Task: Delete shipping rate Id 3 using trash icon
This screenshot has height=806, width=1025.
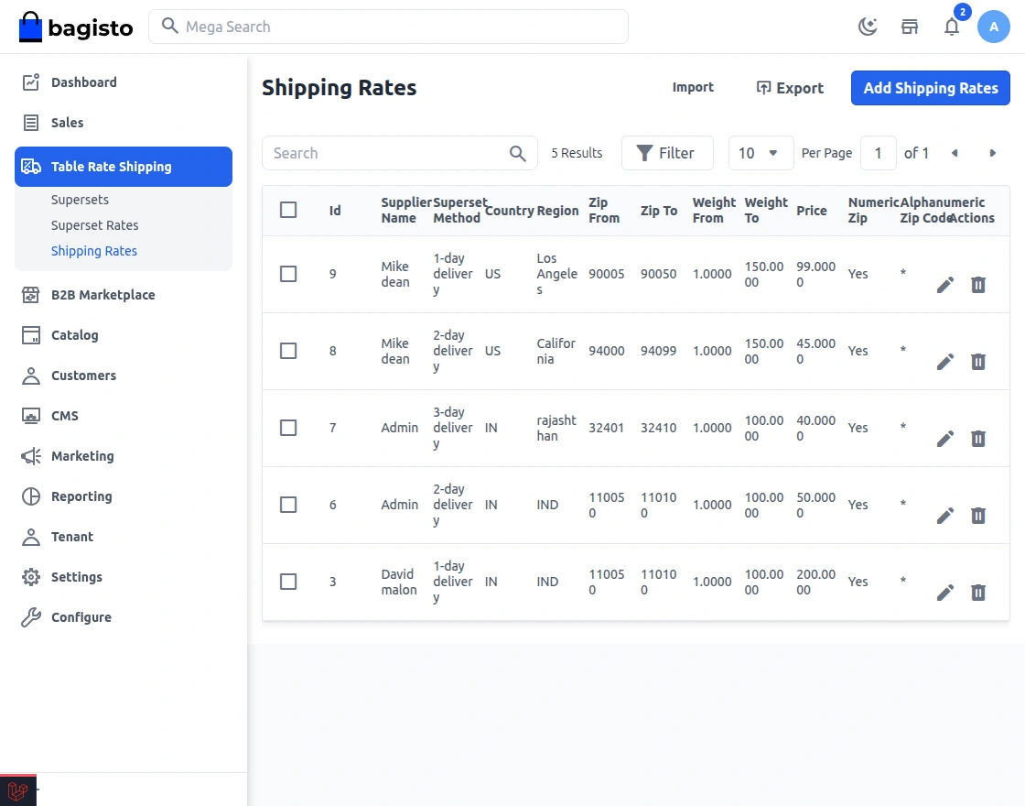Action: click(x=978, y=593)
